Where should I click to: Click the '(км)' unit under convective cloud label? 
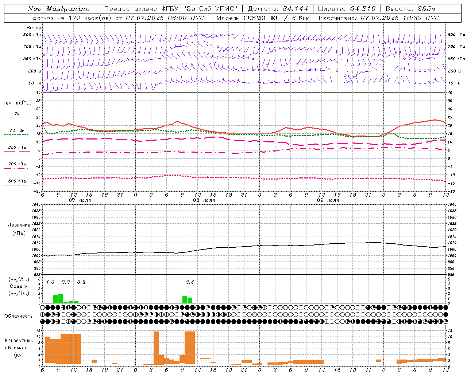(19, 355)
